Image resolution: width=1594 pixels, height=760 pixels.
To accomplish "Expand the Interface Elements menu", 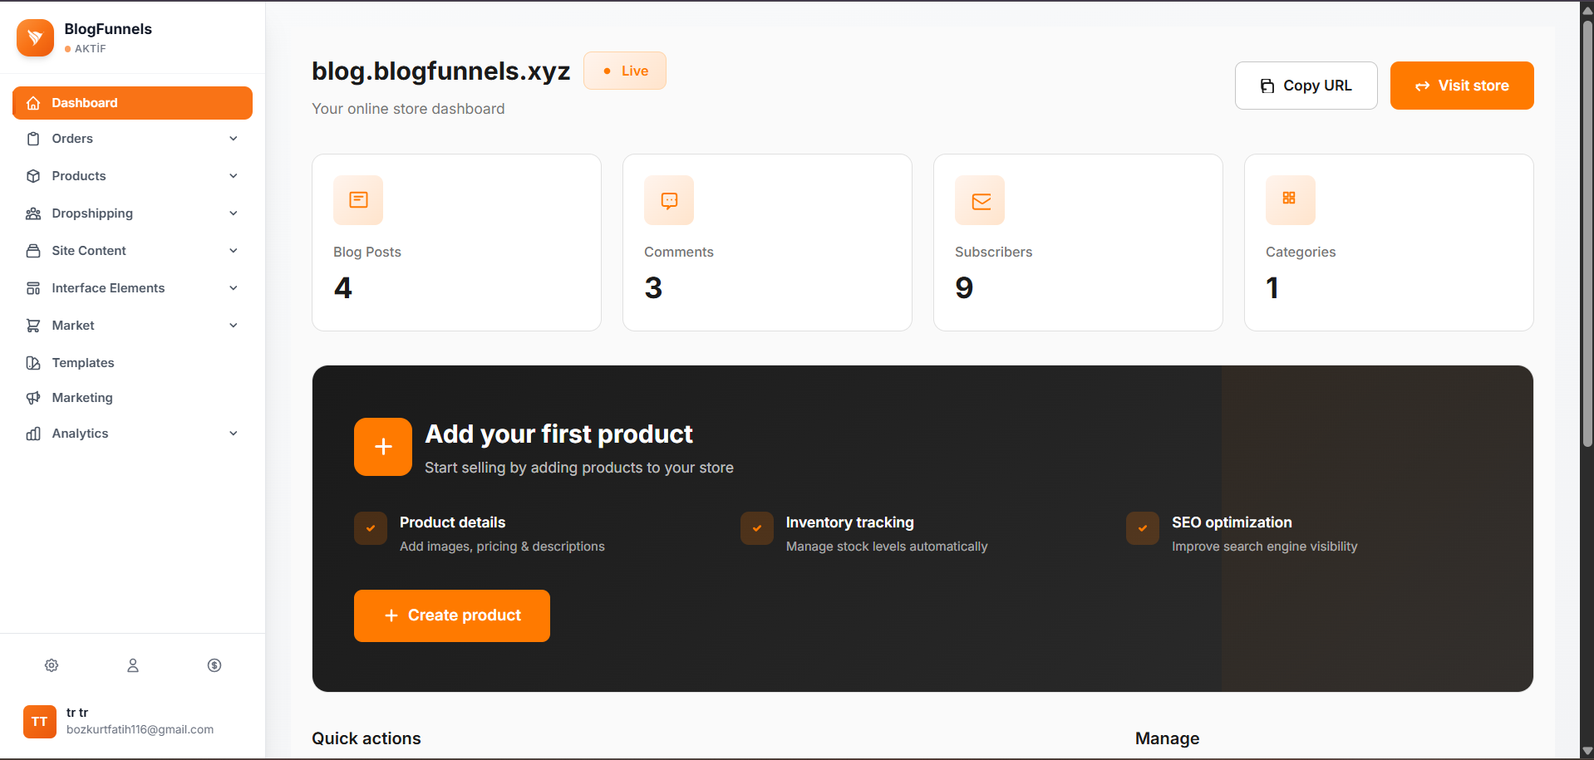I will 234,287.
